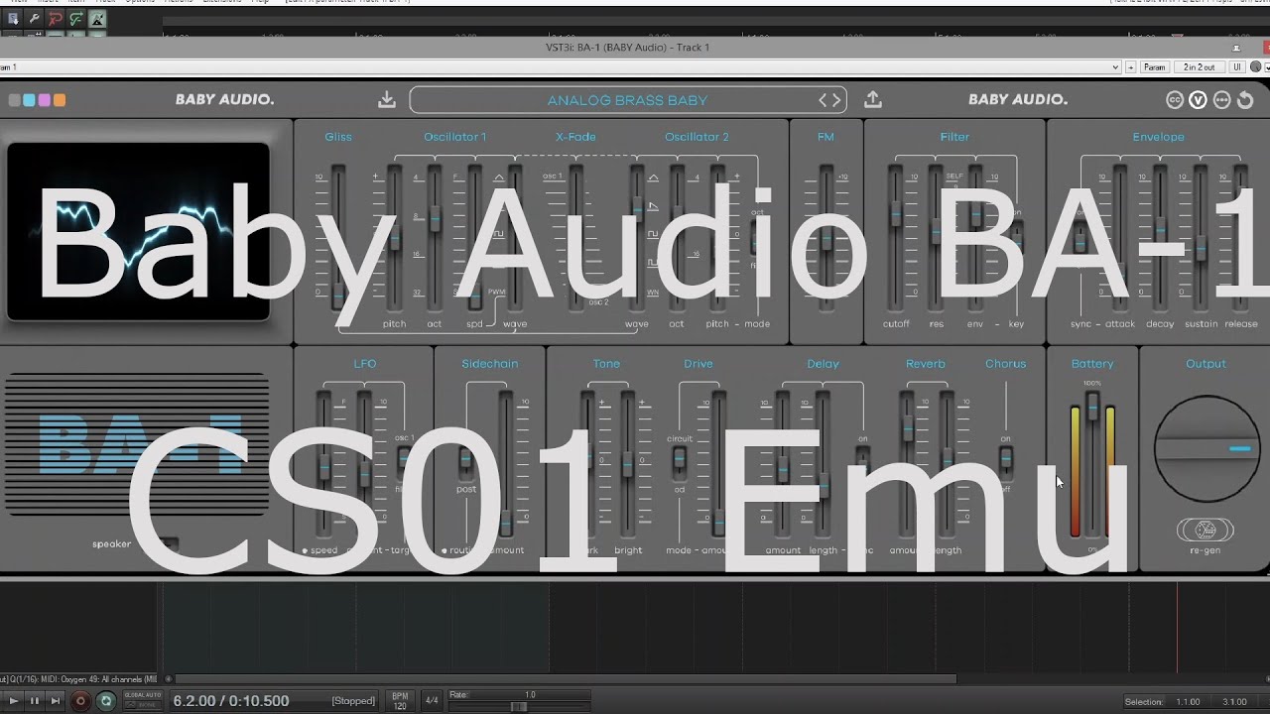Click the save project icon in toolbar
Viewport: 1270px width, 714px height.
[13, 19]
